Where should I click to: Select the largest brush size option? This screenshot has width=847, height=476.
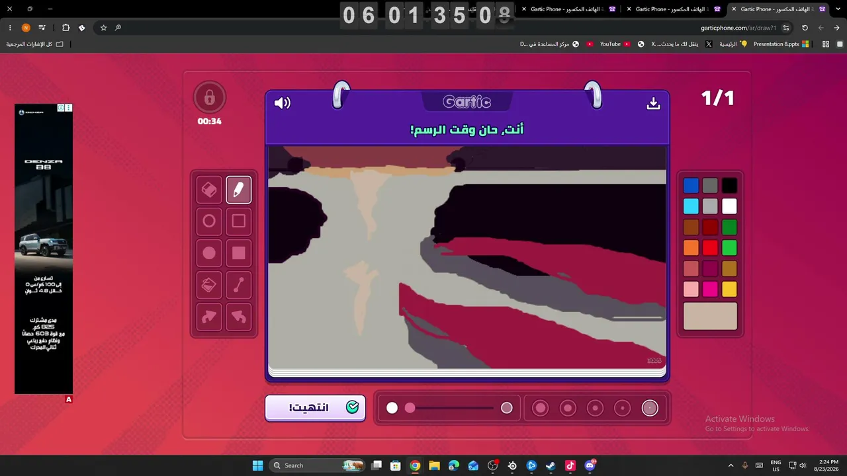pyautogui.click(x=541, y=408)
